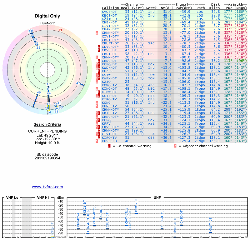Image resolution: width=250 pixels, height=240 pixels.
Task: Click the red C icon in the legend
Action: [x=109, y=146]
